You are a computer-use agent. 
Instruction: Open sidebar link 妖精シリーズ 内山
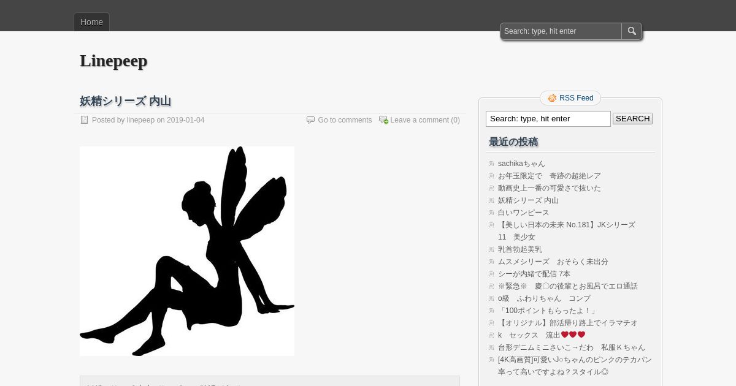pyautogui.click(x=528, y=200)
